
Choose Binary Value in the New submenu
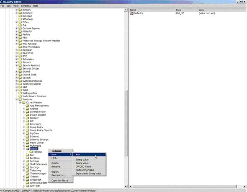(89, 163)
